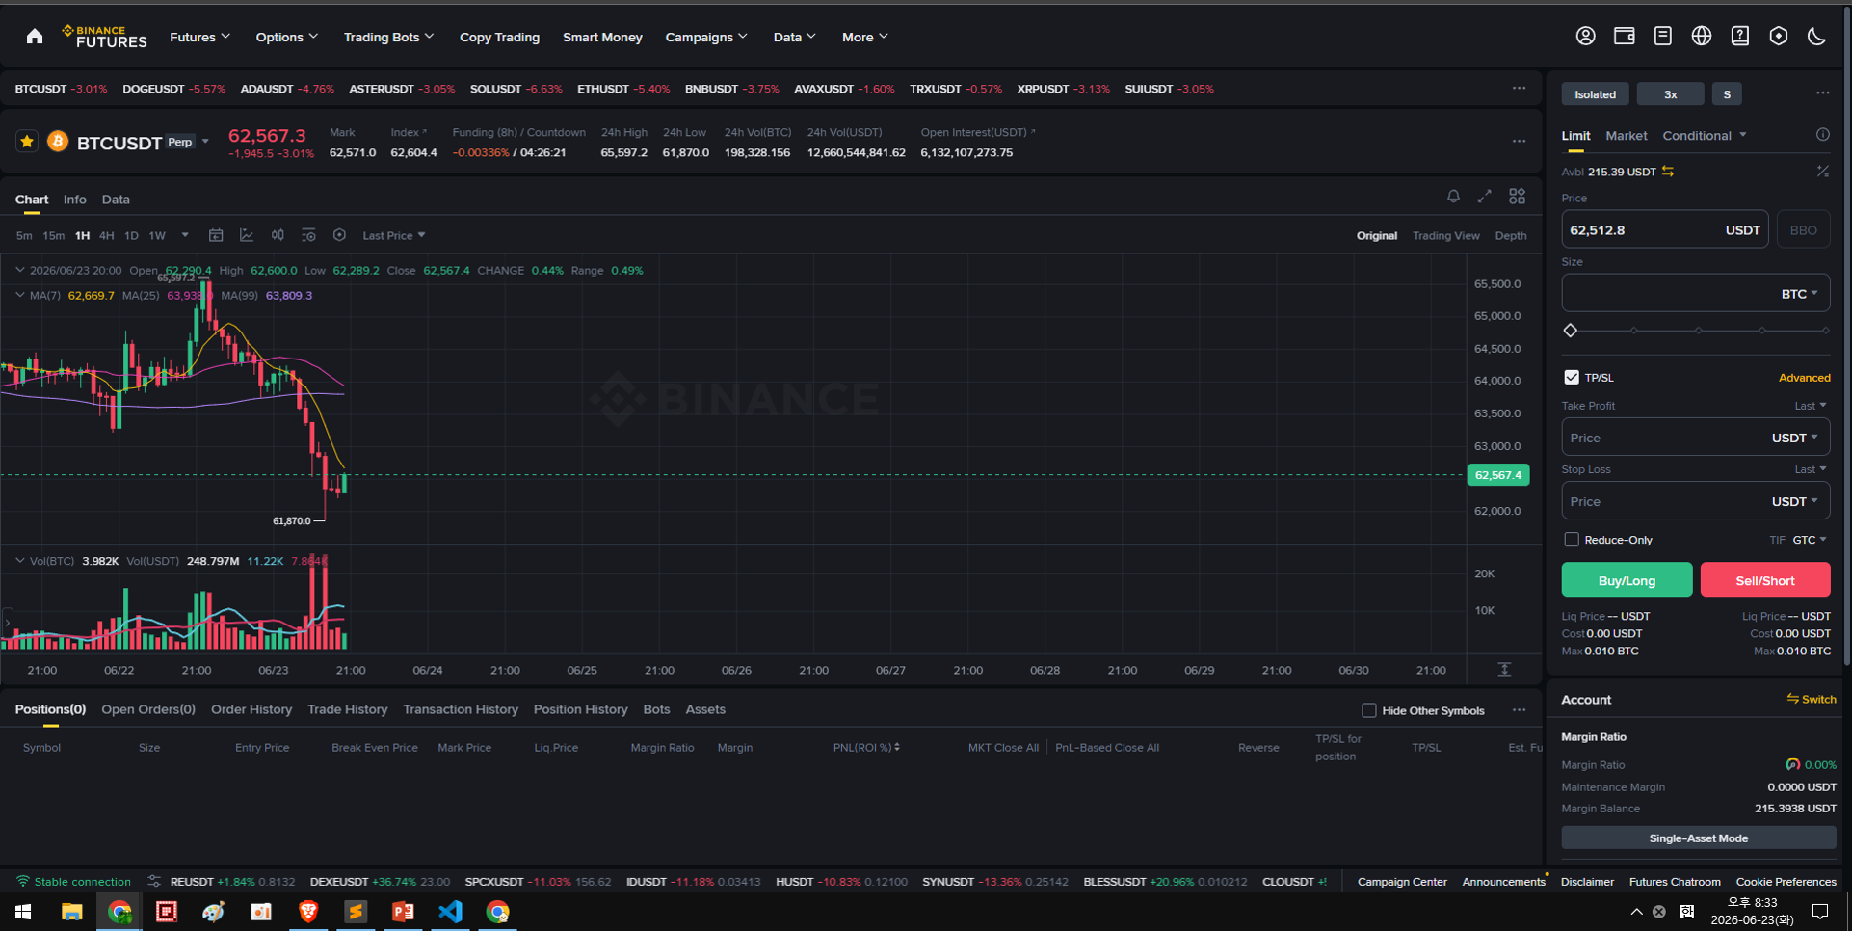The image size is (1852, 931).
Task: Open the TIF GTC dropdown
Action: (1809, 540)
